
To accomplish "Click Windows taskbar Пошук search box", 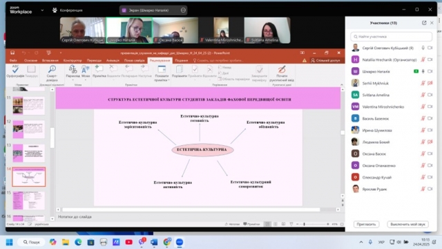I will (x=32, y=242).
